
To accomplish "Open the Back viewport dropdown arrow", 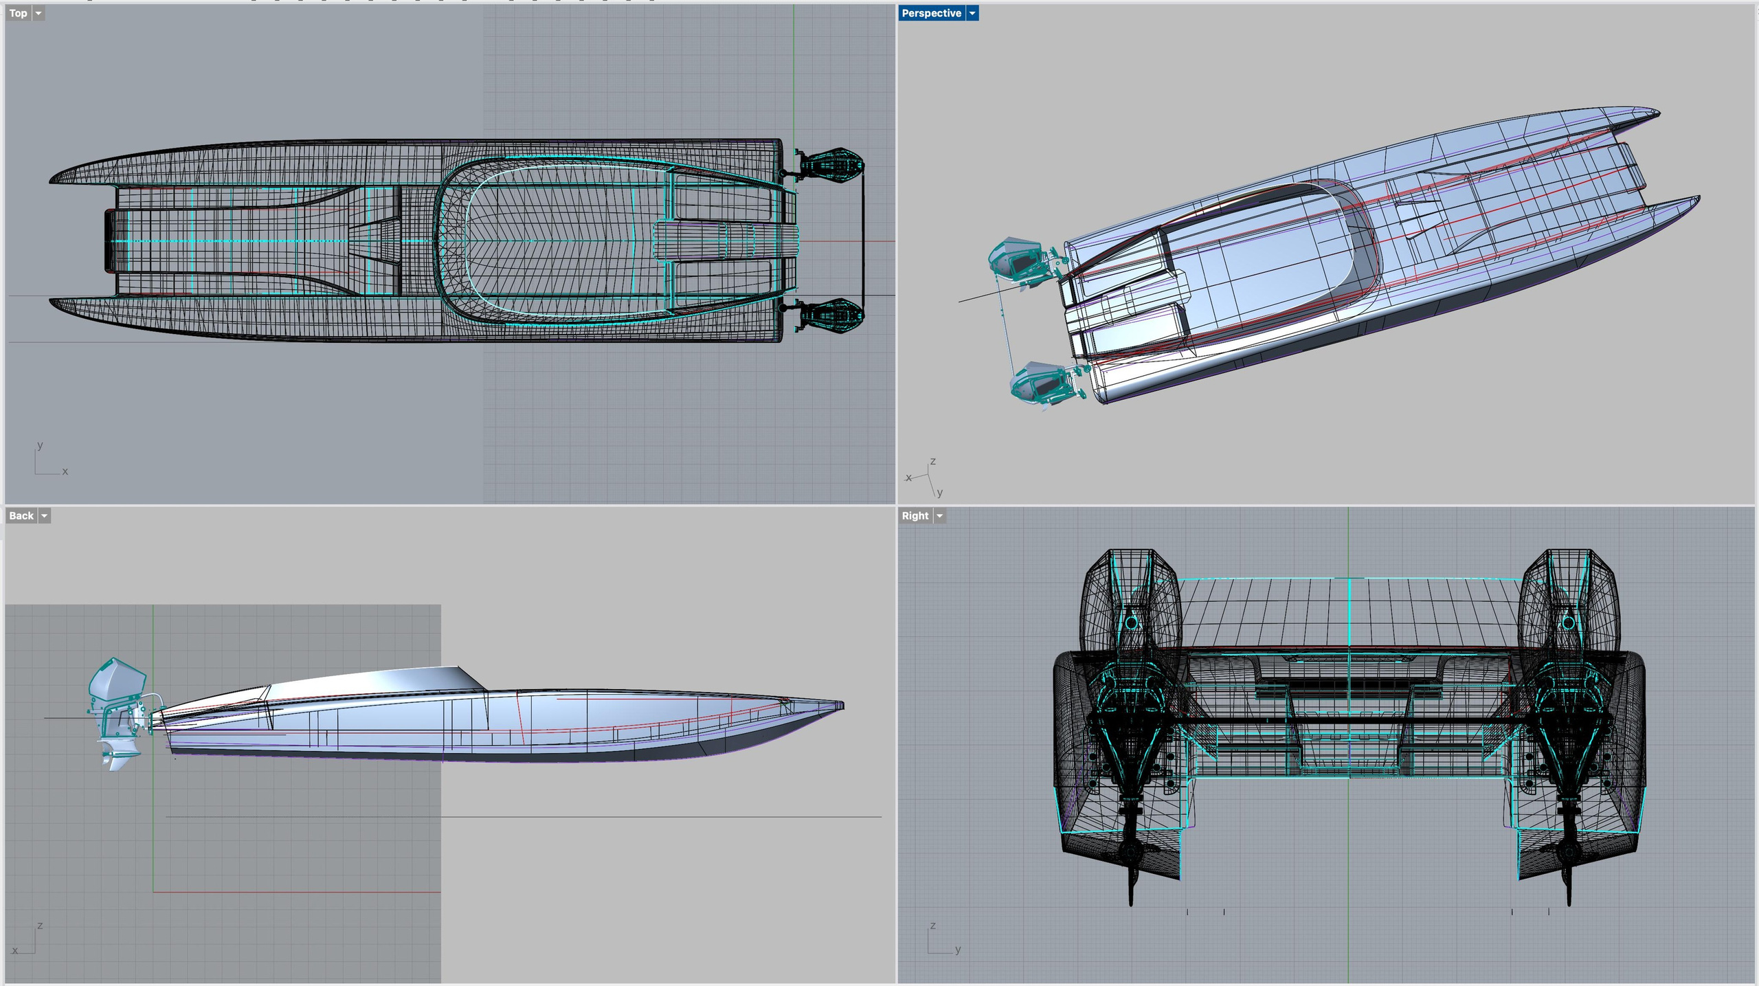I will [45, 515].
